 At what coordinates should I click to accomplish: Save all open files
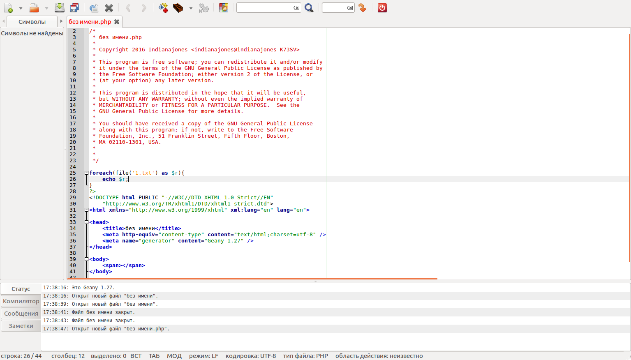tap(74, 8)
